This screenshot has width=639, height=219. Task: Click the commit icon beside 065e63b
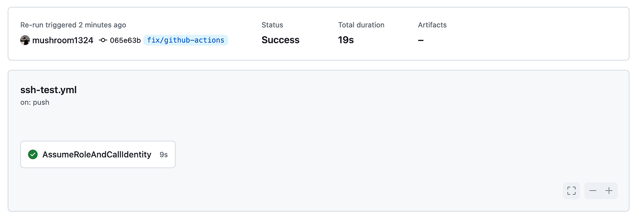point(103,40)
